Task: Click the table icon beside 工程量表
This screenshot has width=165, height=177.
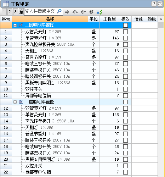Action: (6, 4)
